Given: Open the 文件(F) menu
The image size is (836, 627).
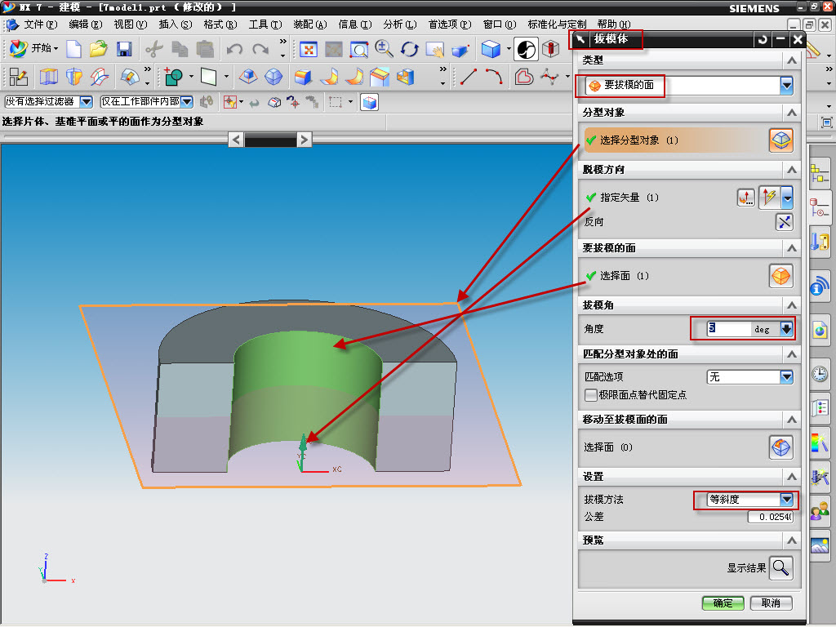Looking at the screenshot, I should click(x=41, y=24).
